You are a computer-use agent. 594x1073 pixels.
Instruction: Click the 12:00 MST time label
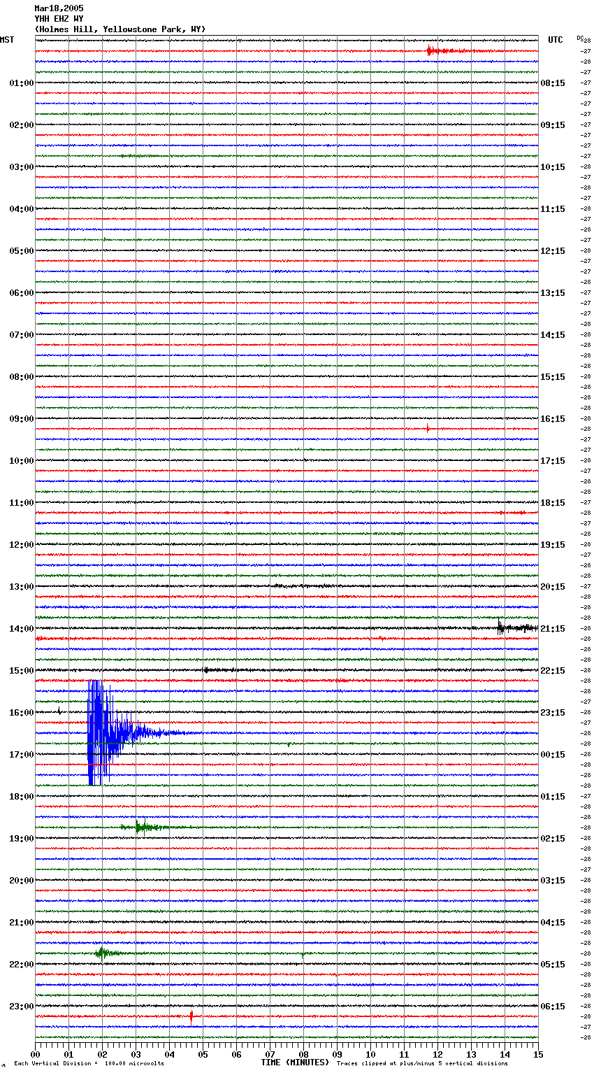click(x=22, y=545)
